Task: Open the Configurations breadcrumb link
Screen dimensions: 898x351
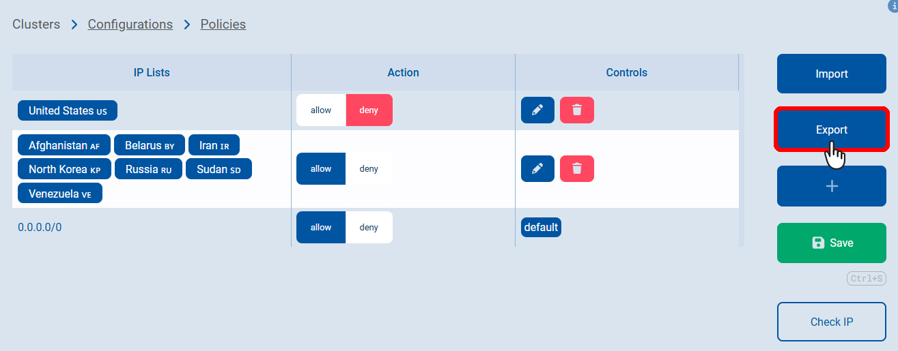Action: pyautogui.click(x=130, y=25)
